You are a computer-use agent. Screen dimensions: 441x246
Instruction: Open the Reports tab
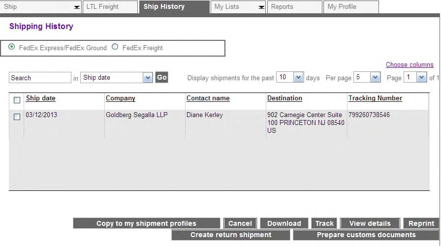click(x=295, y=7)
